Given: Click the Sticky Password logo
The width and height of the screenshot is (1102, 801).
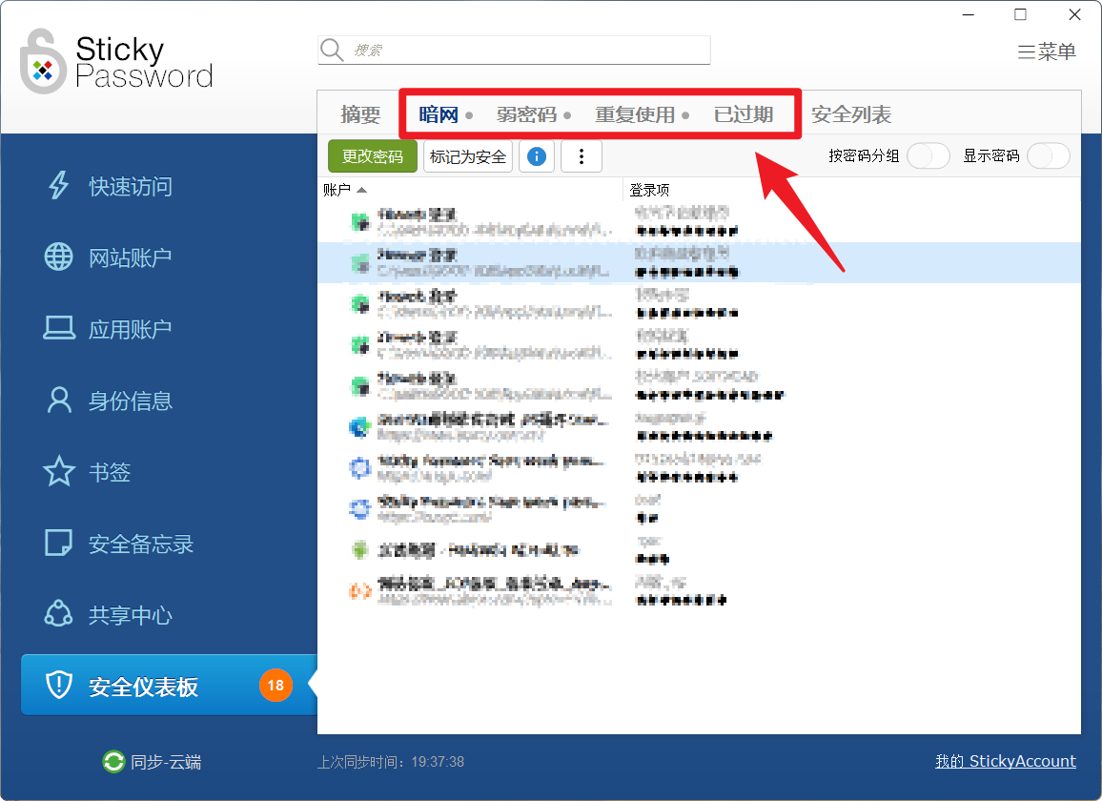Looking at the screenshot, I should pos(116,62).
